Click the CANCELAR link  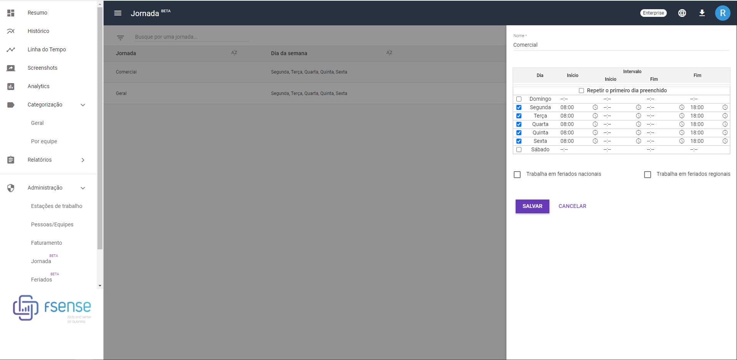click(572, 206)
